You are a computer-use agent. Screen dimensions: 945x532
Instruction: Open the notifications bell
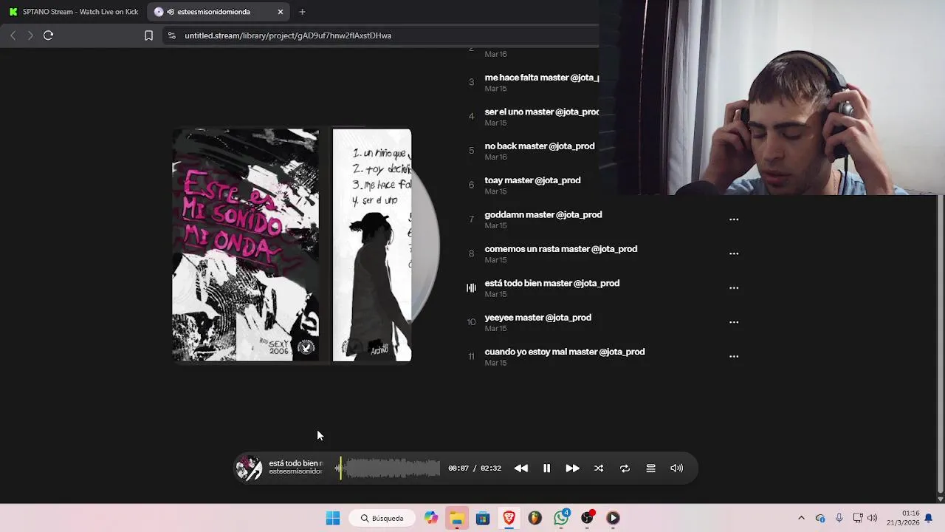[x=929, y=518]
